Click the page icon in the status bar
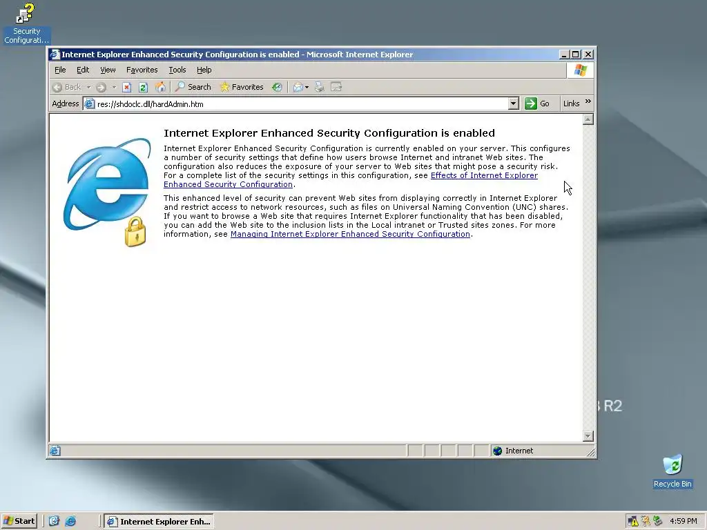This screenshot has height=530, width=707. [55, 451]
